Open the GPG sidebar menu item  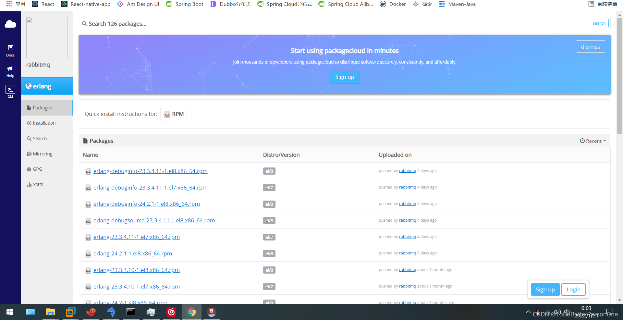click(47, 169)
